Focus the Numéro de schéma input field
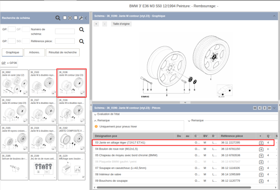The width and height of the screenshot is (280, 190). (65, 31)
